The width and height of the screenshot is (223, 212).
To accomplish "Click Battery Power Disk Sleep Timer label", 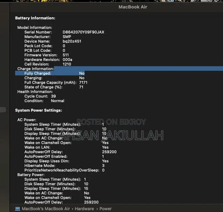I will 50,184.
